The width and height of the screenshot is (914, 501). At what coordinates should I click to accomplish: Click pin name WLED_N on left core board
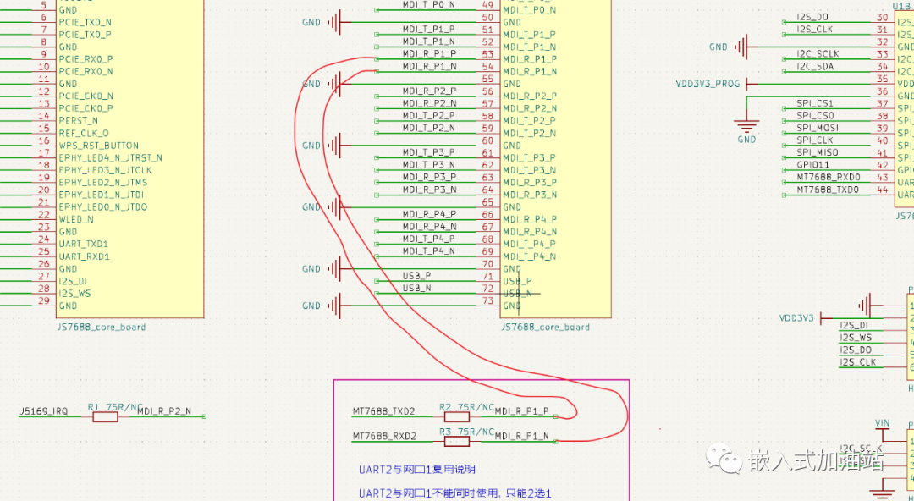pyautogui.click(x=77, y=219)
